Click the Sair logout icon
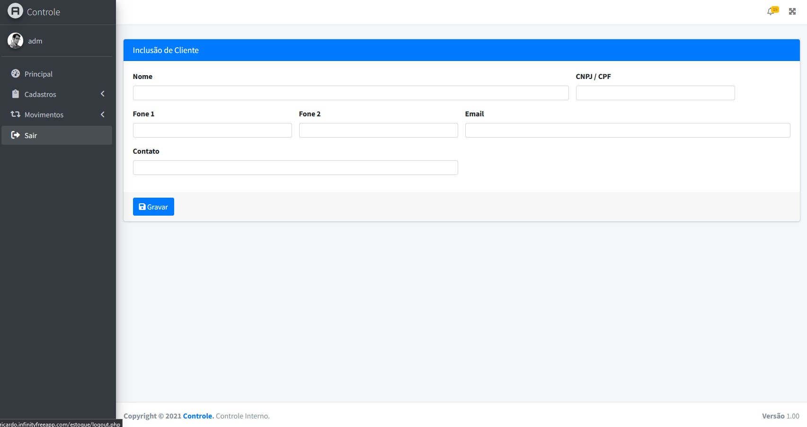The height and width of the screenshot is (427, 807). tap(16, 135)
